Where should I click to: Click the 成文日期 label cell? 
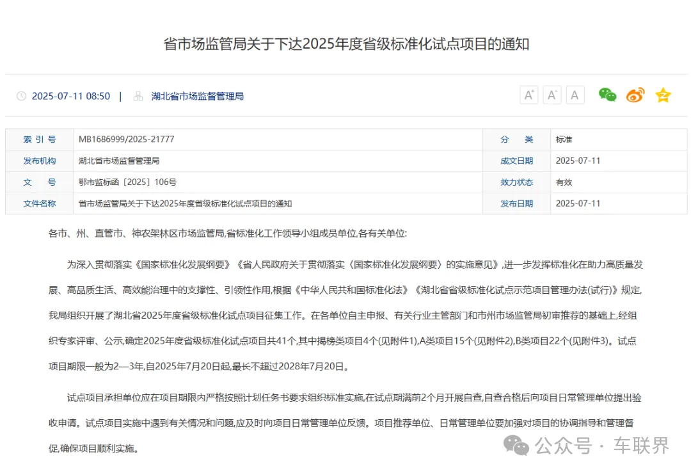coord(516,161)
